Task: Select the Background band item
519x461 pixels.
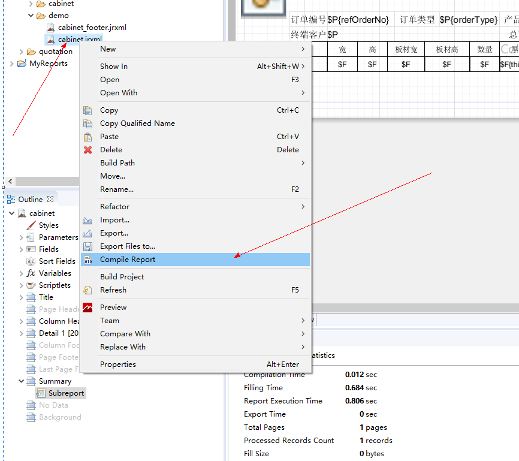Action: (x=60, y=417)
